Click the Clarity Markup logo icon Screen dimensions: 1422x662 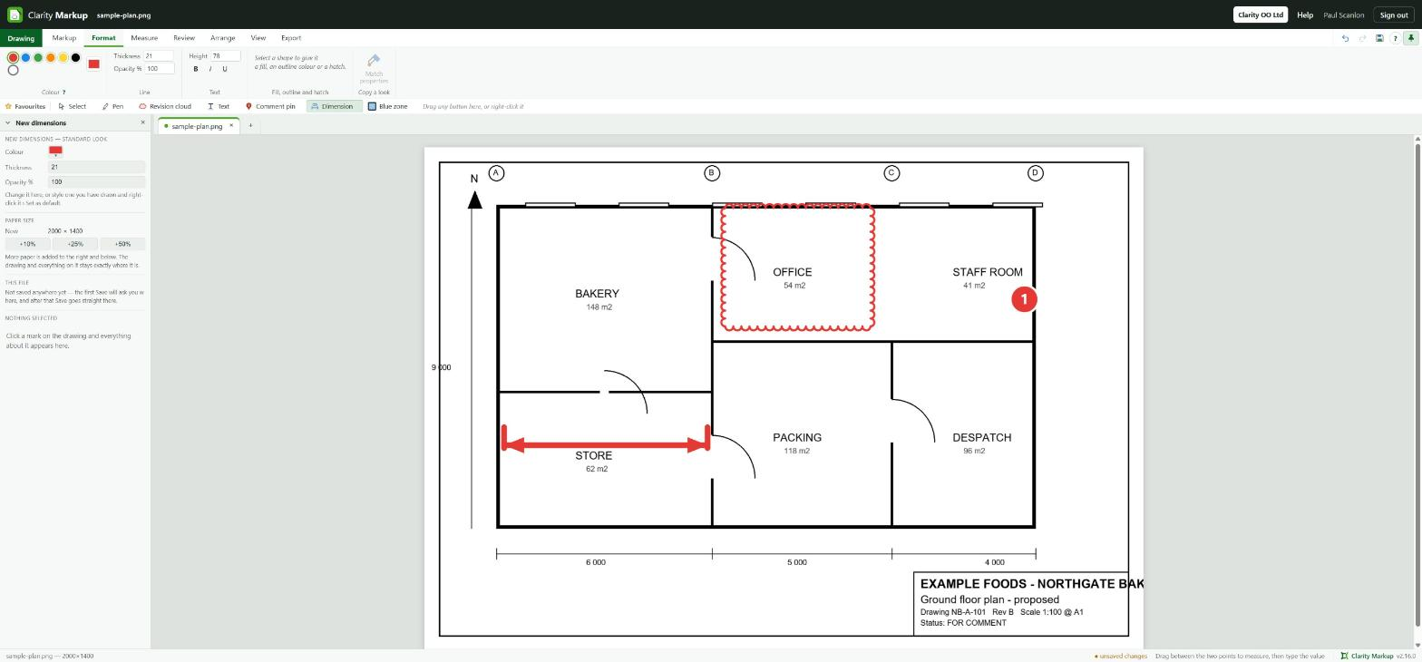pyautogui.click(x=15, y=15)
